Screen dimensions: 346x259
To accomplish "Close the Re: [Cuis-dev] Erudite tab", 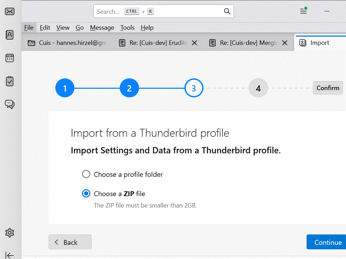I will click(x=194, y=43).
